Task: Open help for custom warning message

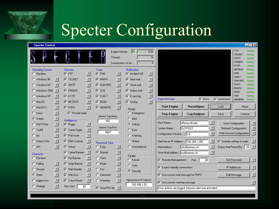Action: (x=253, y=182)
